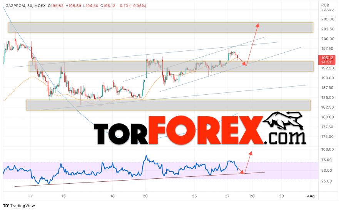Click the open value O195.82
Image resolution: width=341 pixels, height=211 pixels.
56,6
